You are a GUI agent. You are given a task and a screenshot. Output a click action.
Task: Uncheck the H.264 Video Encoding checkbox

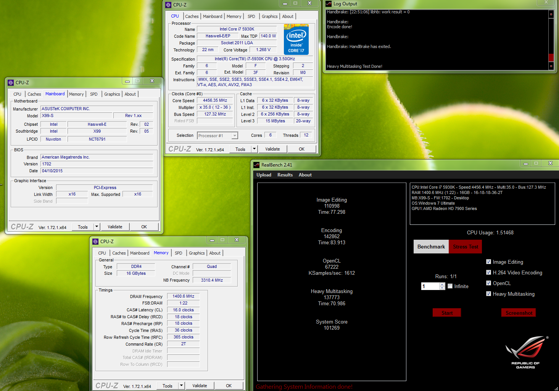[488, 272]
